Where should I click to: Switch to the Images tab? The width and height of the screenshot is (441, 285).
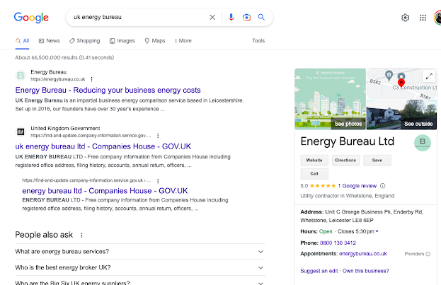click(122, 41)
